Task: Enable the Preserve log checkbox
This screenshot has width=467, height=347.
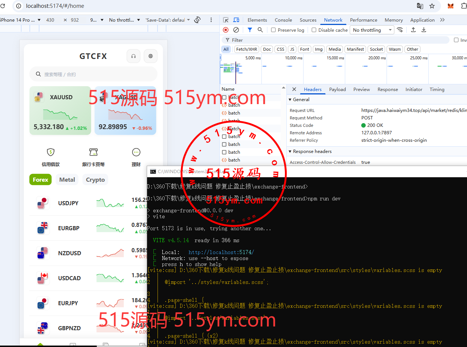Action: pos(273,30)
